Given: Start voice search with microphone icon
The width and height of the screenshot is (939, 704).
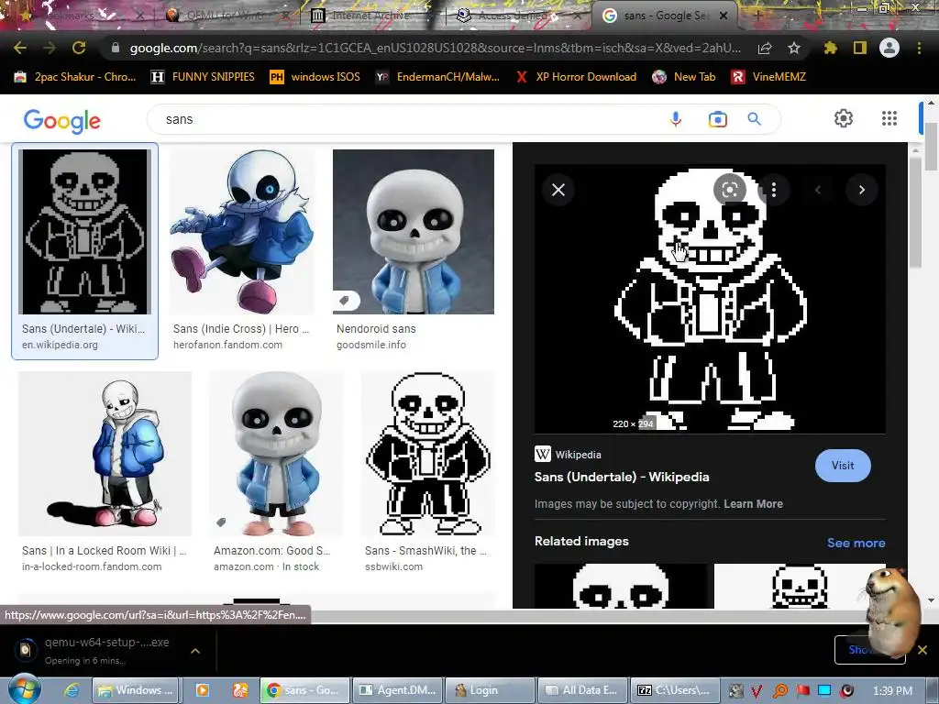Looking at the screenshot, I should click(x=676, y=119).
